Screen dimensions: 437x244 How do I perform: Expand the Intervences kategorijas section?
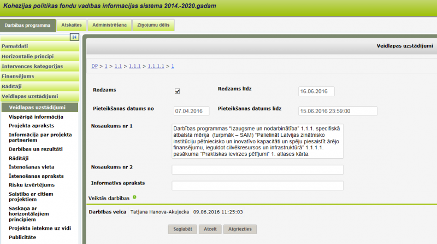pyautogui.click(x=40, y=66)
